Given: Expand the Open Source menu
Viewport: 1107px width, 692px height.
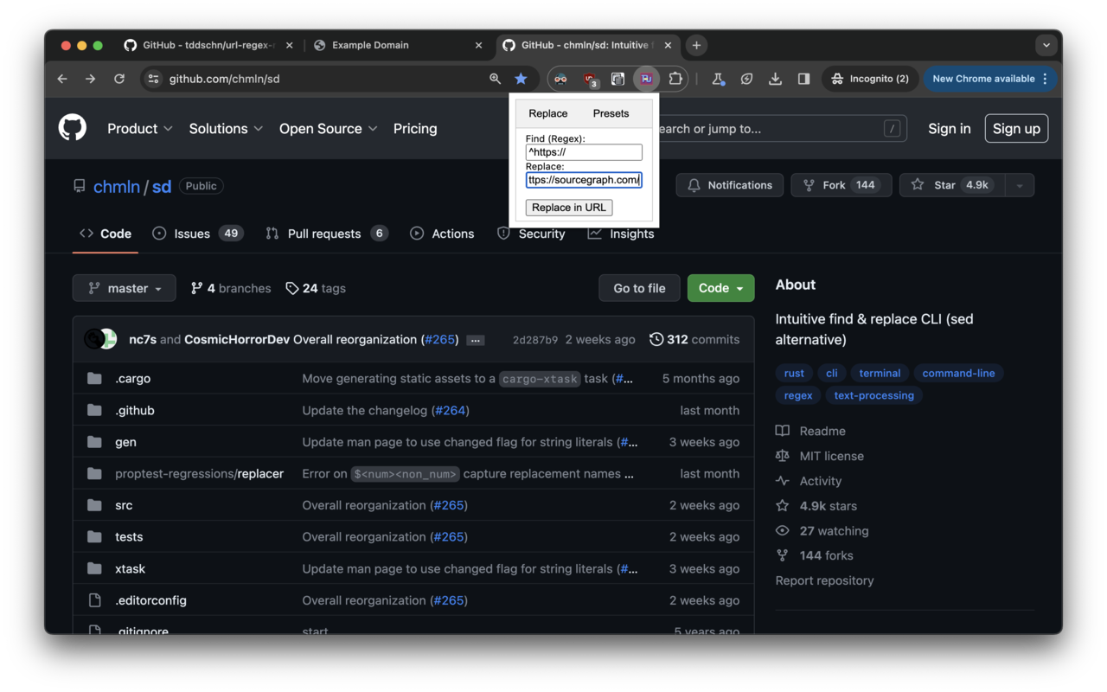Looking at the screenshot, I should 328,128.
